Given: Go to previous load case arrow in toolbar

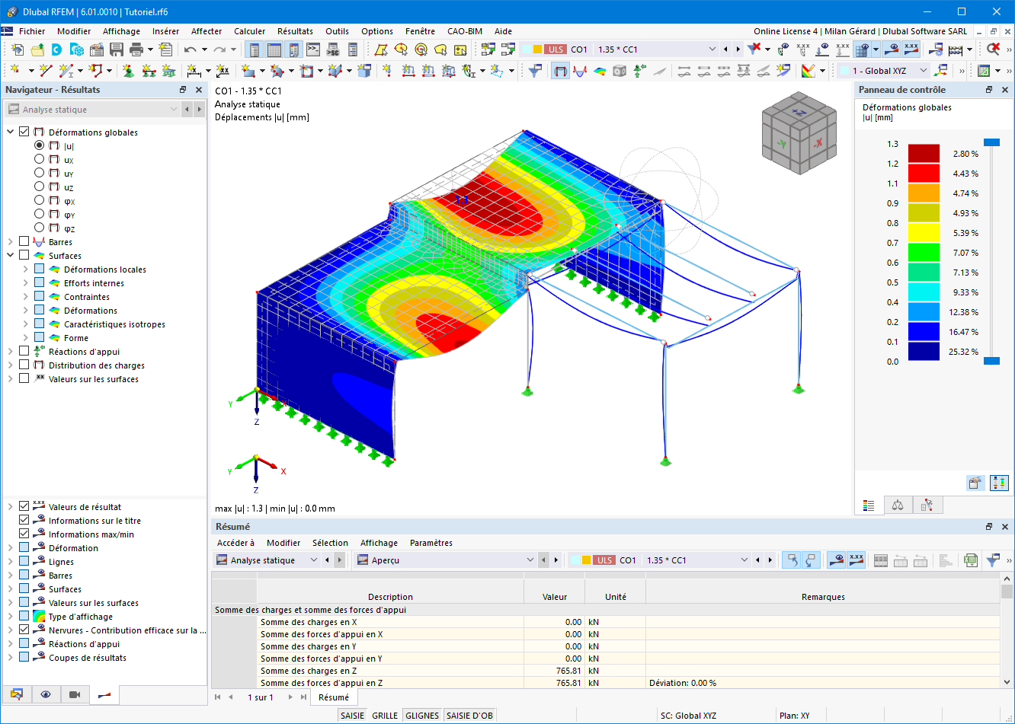Looking at the screenshot, I should [x=725, y=49].
